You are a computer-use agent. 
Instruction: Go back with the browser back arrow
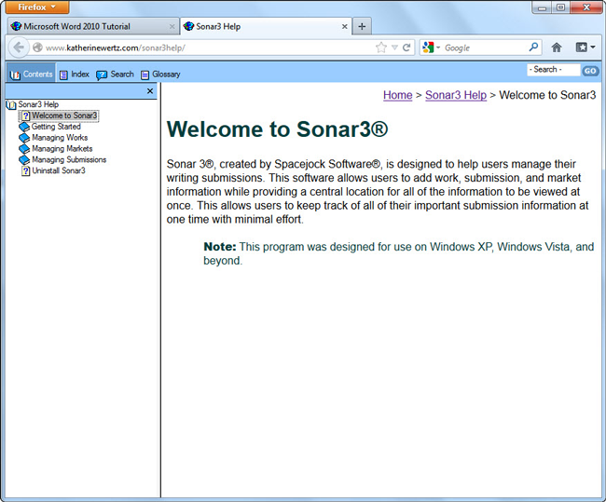point(18,47)
